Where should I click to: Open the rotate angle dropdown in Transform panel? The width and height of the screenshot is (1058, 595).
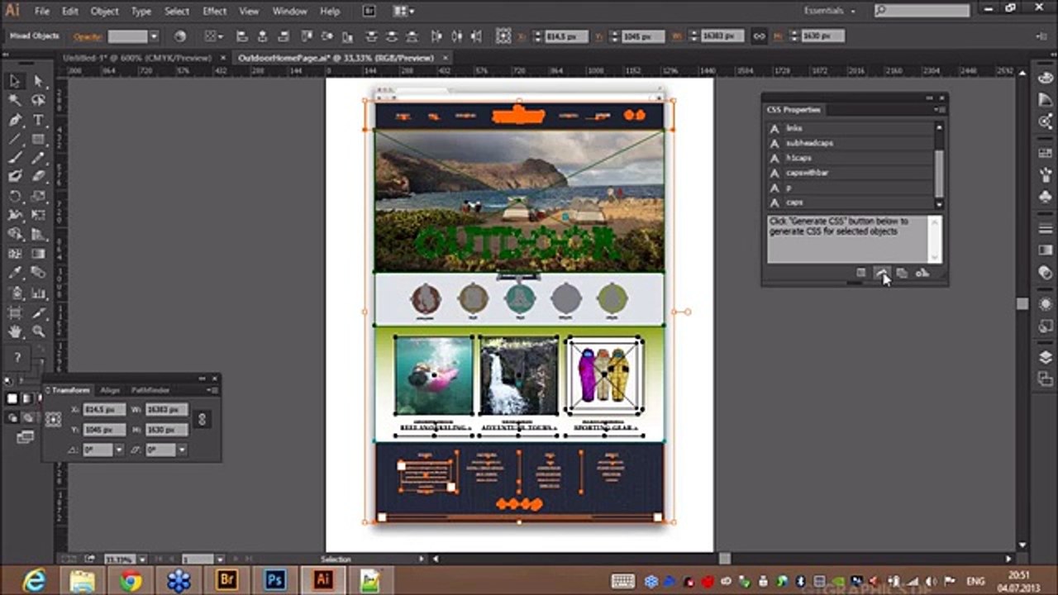(119, 450)
